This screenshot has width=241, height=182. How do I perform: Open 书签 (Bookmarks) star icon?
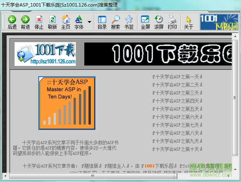[129, 20]
